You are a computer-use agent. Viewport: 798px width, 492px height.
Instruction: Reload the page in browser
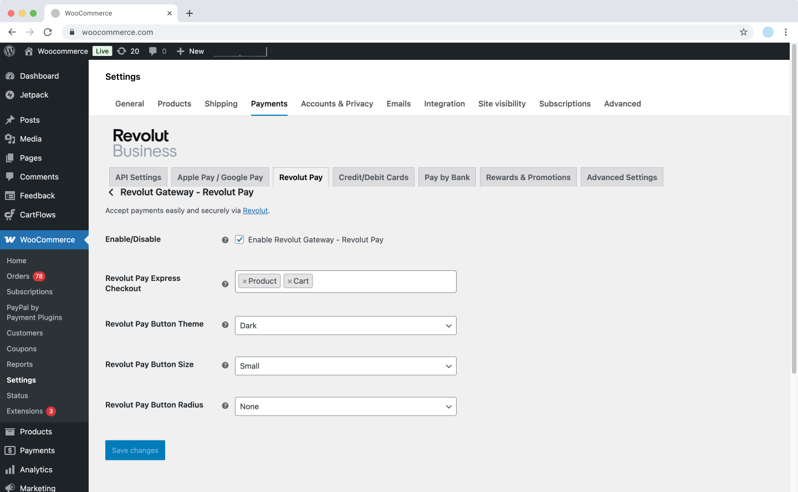[x=48, y=32]
